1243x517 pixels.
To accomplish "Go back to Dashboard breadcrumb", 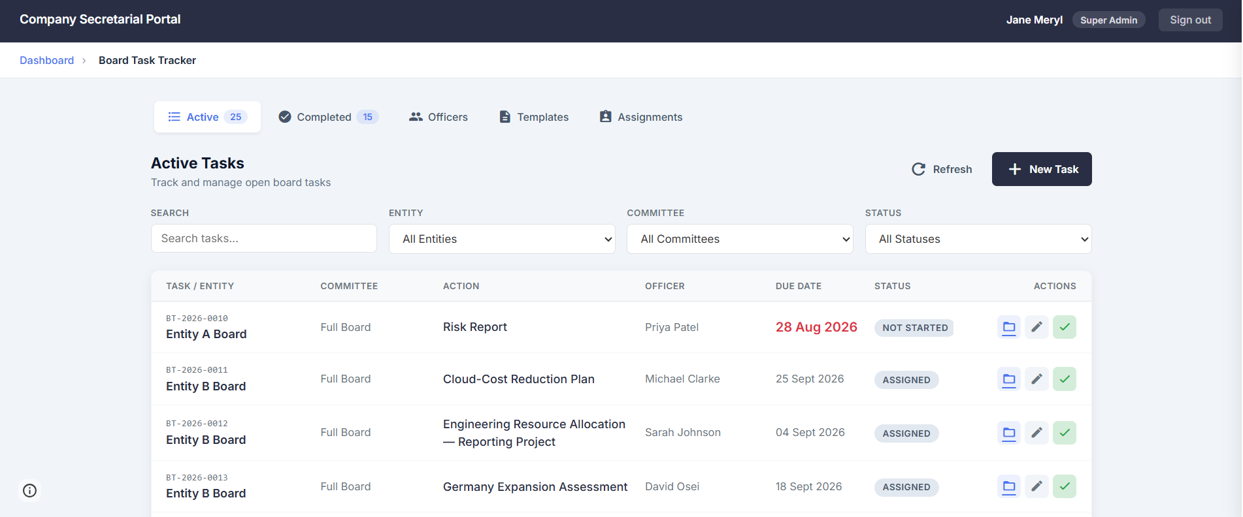I will coord(47,60).
